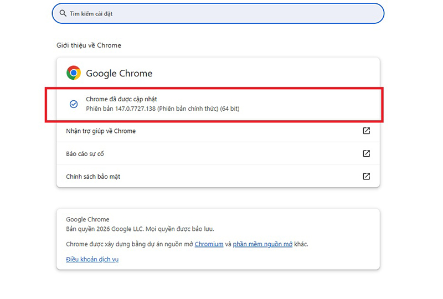Click the version "Phiên bản 147.0.7727.138" text

121,109
